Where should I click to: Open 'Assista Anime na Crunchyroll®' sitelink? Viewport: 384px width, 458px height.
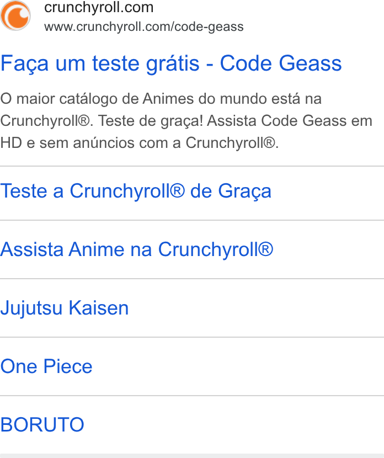point(137,250)
